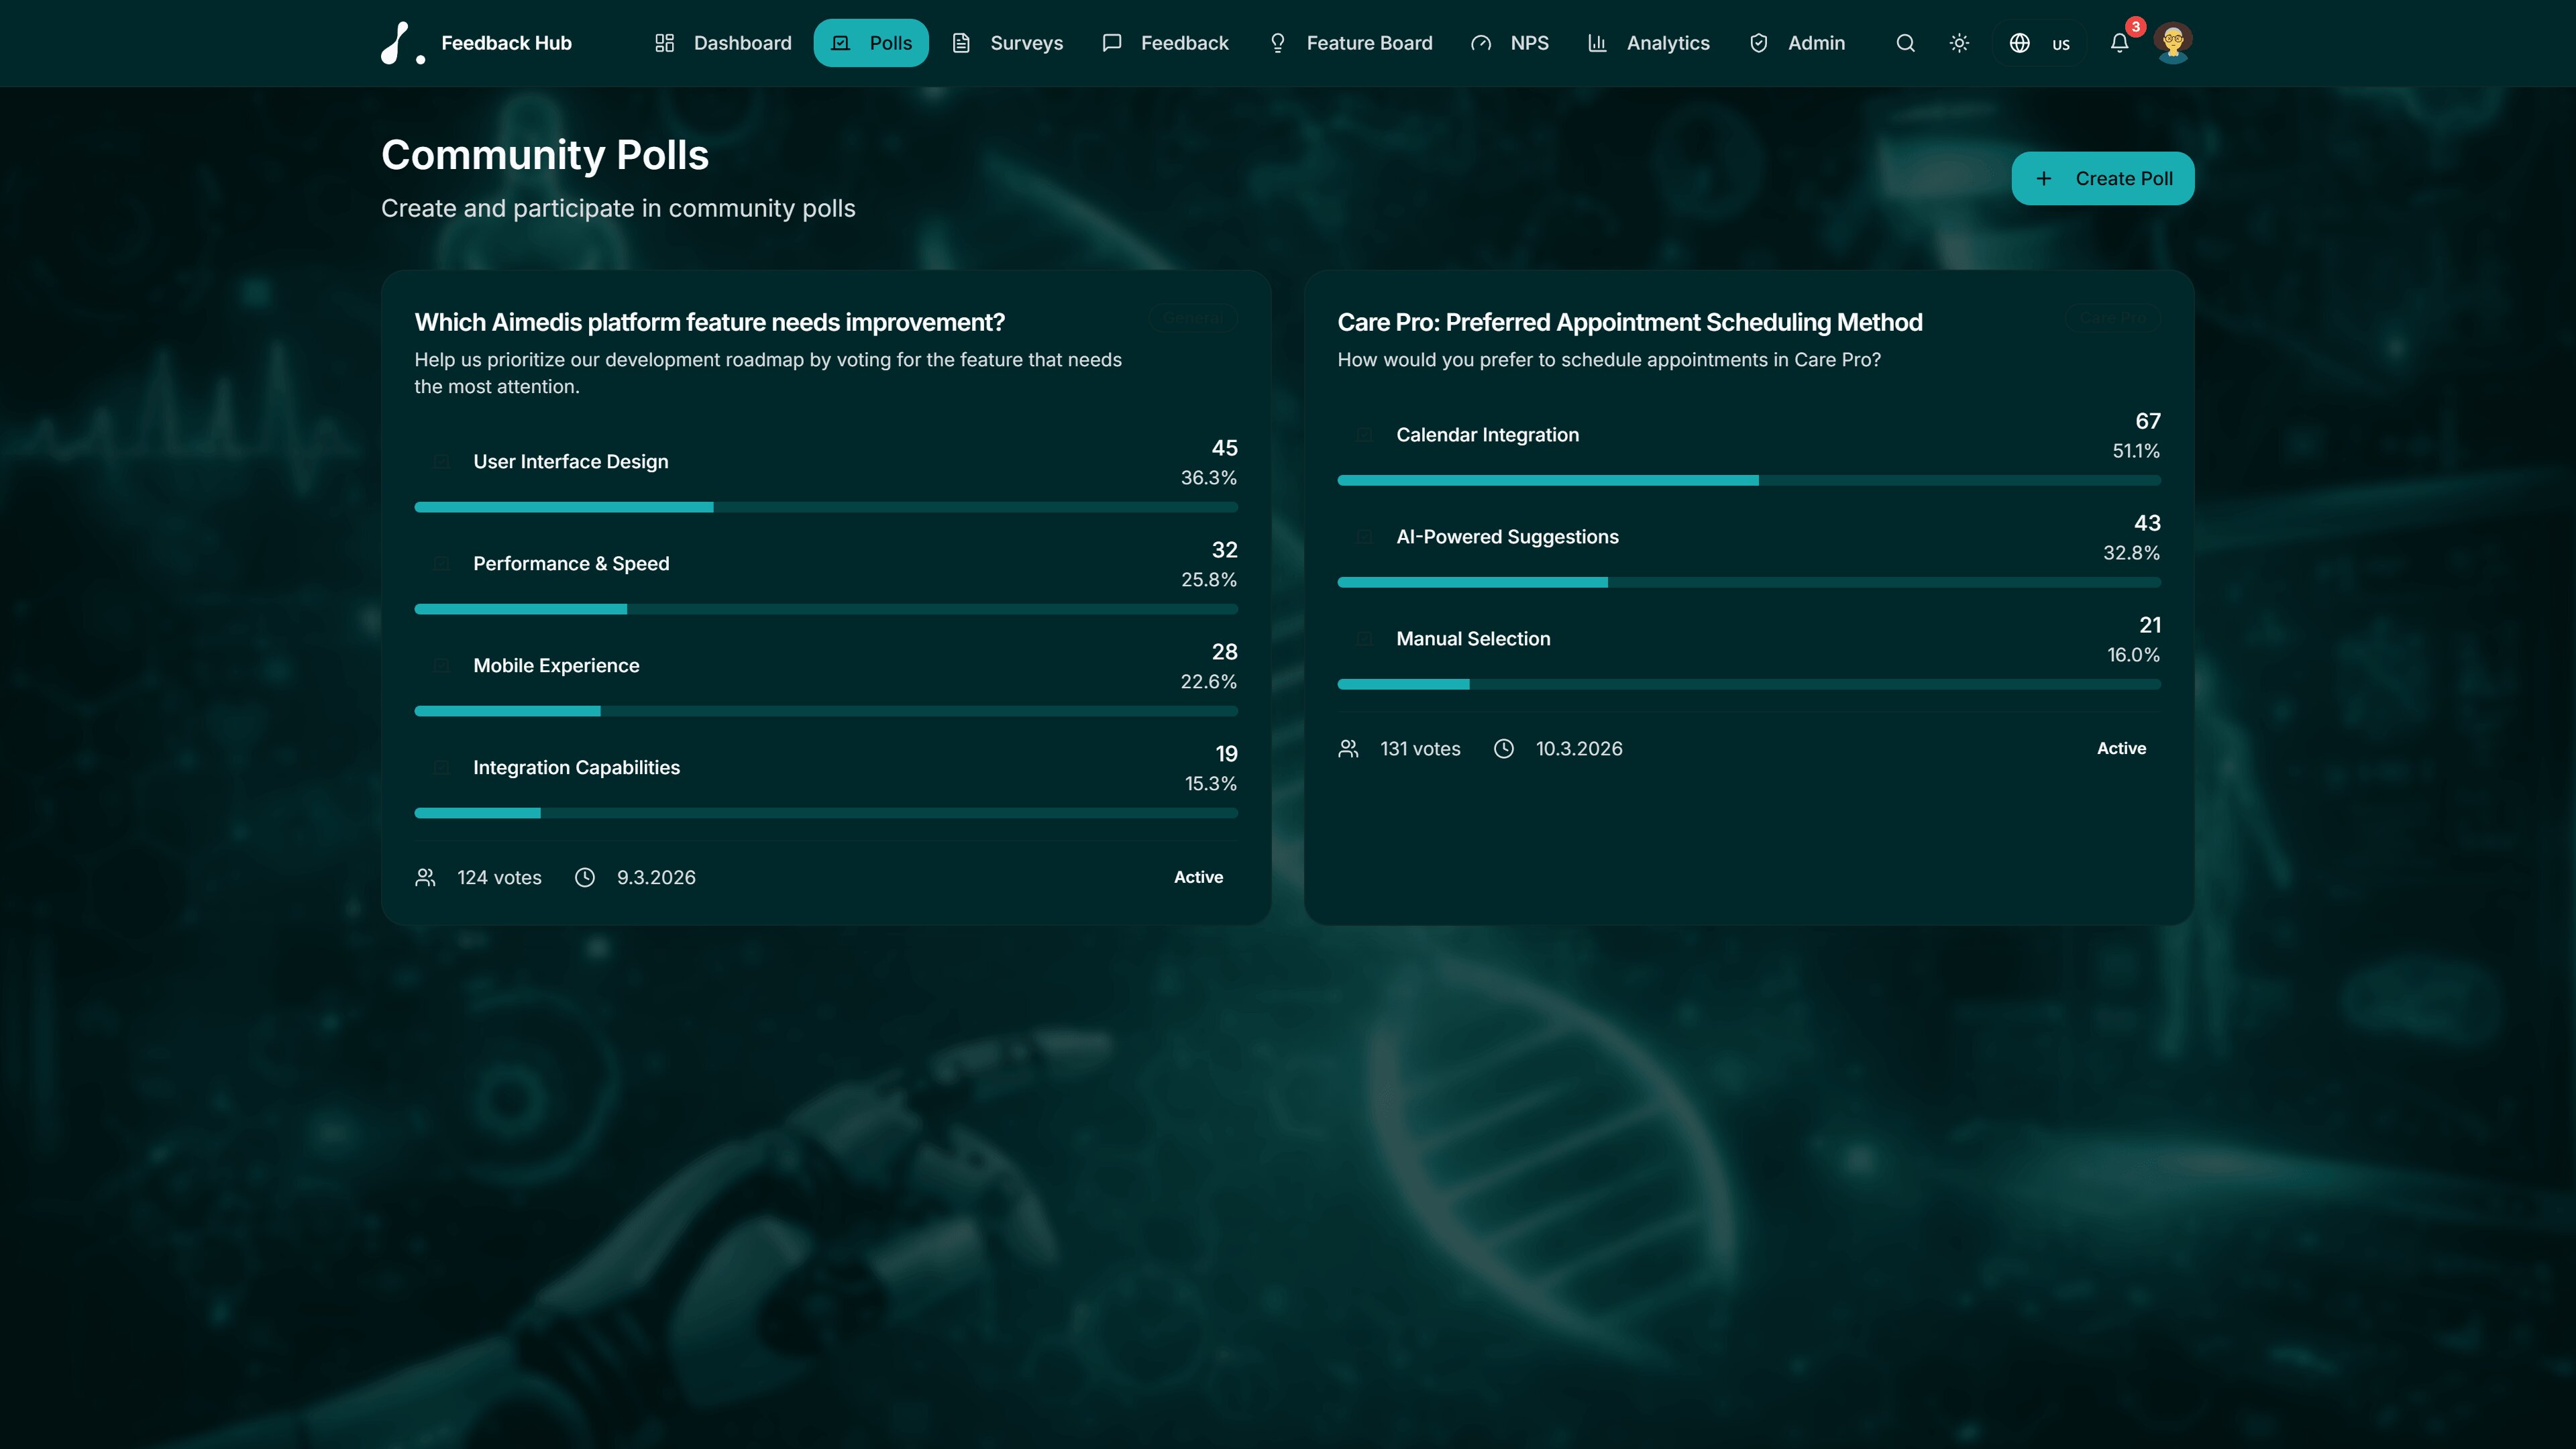The width and height of the screenshot is (2576, 1449).
Task: Select the Polls tab in navigation
Action: (871, 43)
